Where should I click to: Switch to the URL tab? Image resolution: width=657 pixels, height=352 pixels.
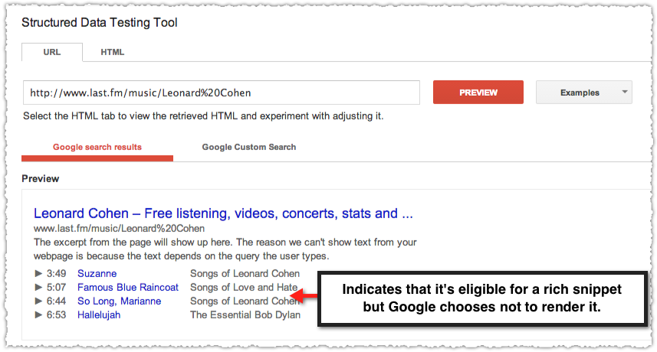tap(52, 52)
